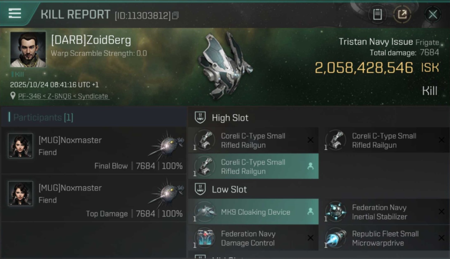Click Fiend ship icon in Final Blow row
The image size is (450, 259).
coord(166,144)
